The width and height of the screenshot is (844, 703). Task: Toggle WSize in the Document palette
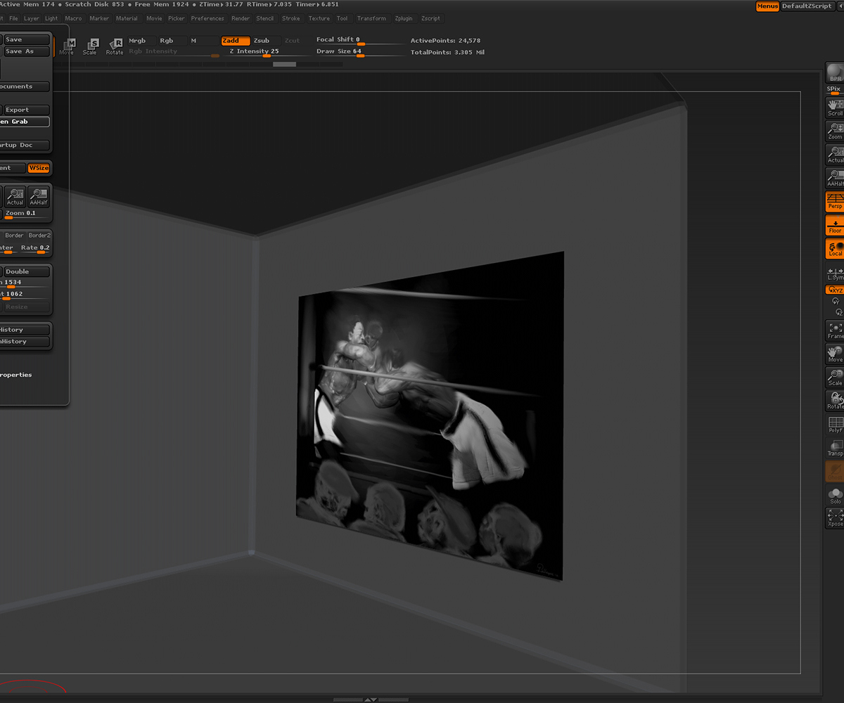(39, 168)
